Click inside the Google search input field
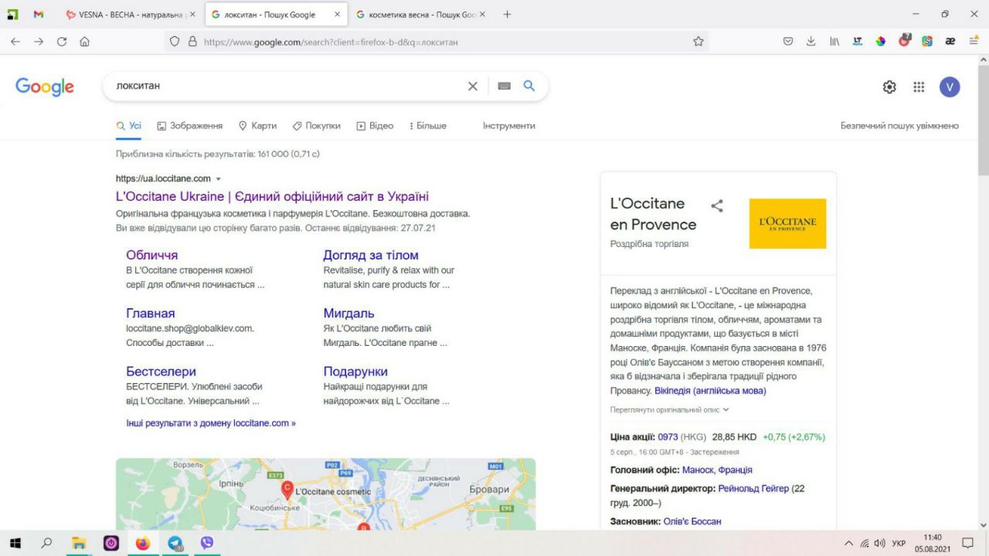Image resolution: width=989 pixels, height=556 pixels. coord(286,86)
